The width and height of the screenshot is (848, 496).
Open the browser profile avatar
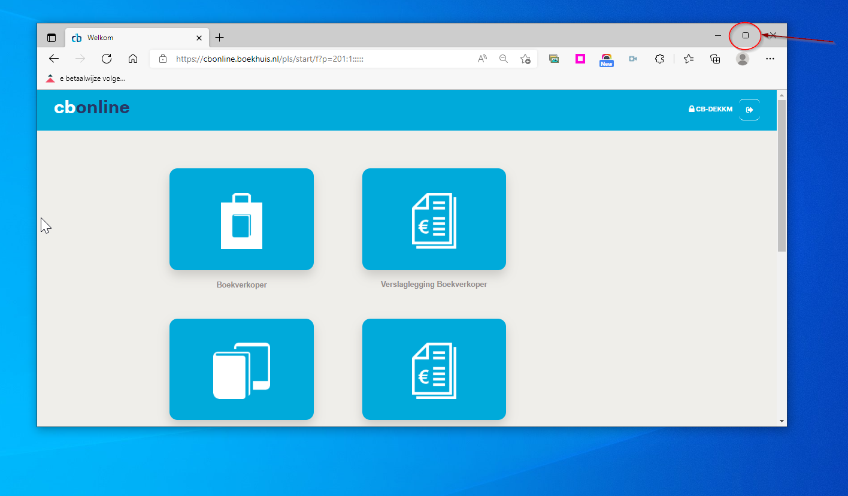(743, 59)
